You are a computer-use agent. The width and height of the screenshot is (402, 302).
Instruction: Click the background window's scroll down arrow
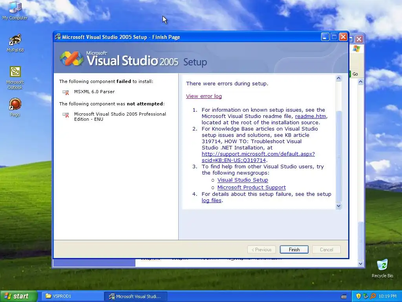(x=361, y=263)
